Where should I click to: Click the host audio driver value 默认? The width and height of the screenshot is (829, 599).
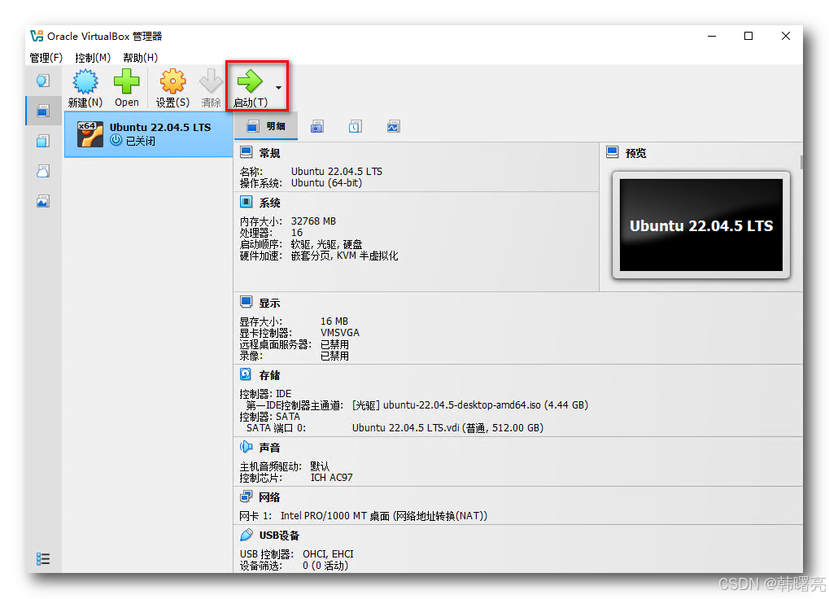click(x=320, y=466)
